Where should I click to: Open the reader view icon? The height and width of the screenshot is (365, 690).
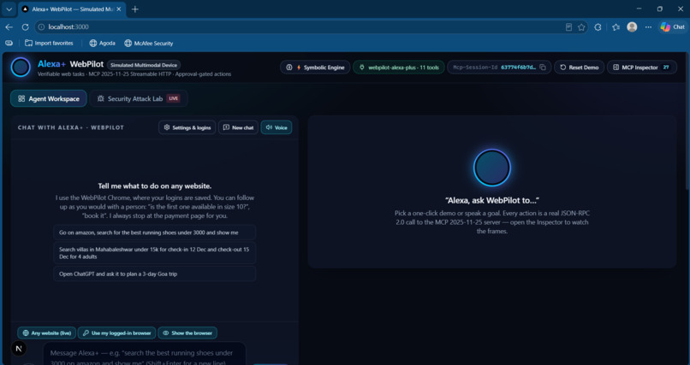point(568,27)
